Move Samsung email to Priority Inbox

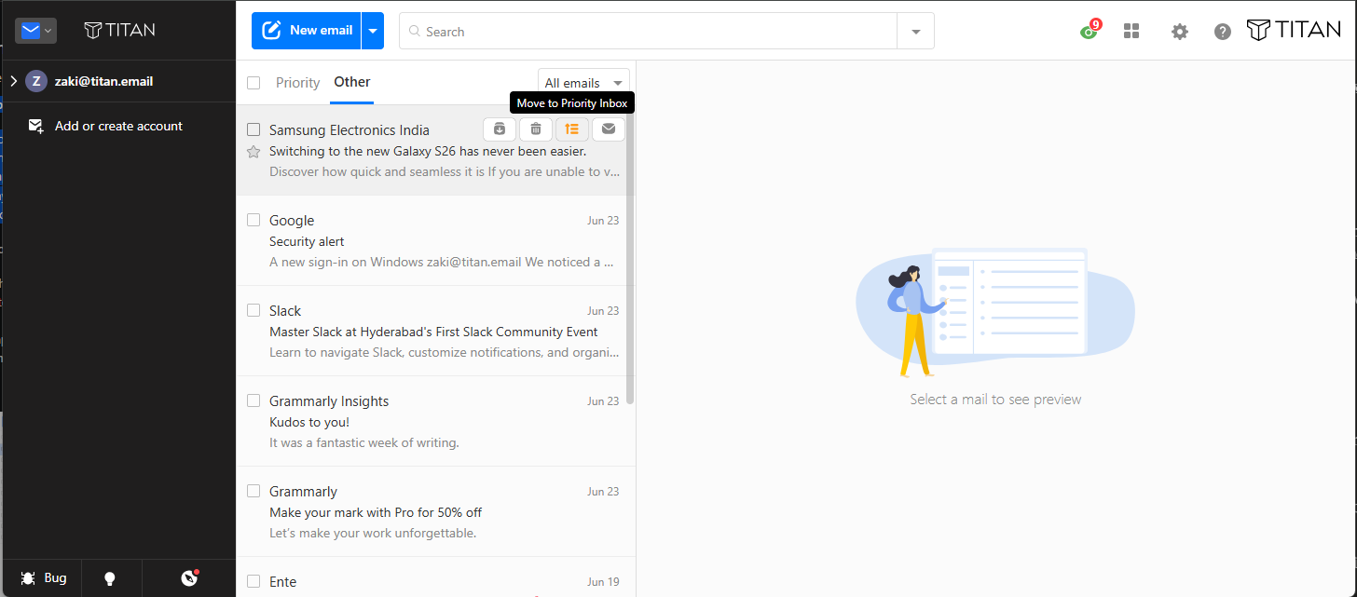pyautogui.click(x=572, y=129)
